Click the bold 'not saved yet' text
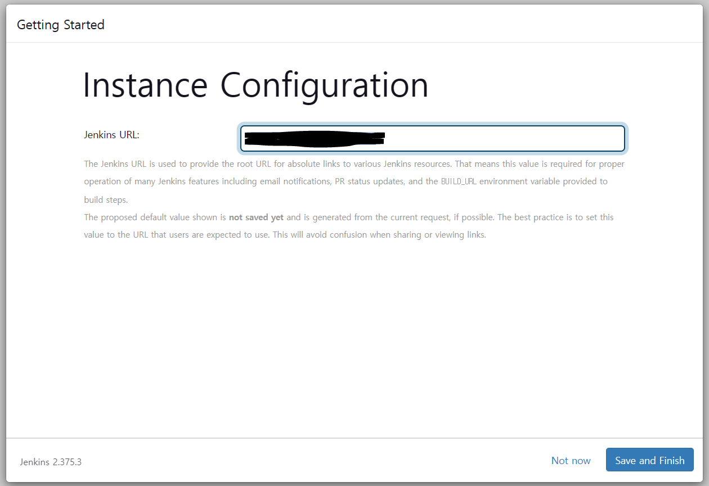This screenshot has width=709, height=486. [x=256, y=217]
